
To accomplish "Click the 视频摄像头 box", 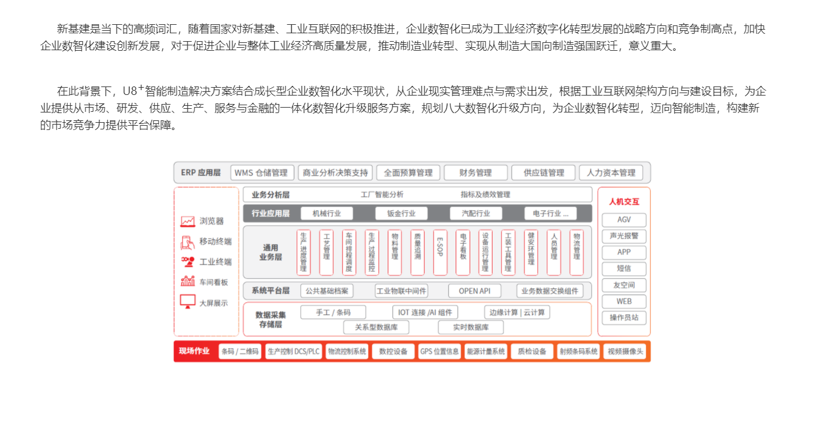I will coord(626,351).
